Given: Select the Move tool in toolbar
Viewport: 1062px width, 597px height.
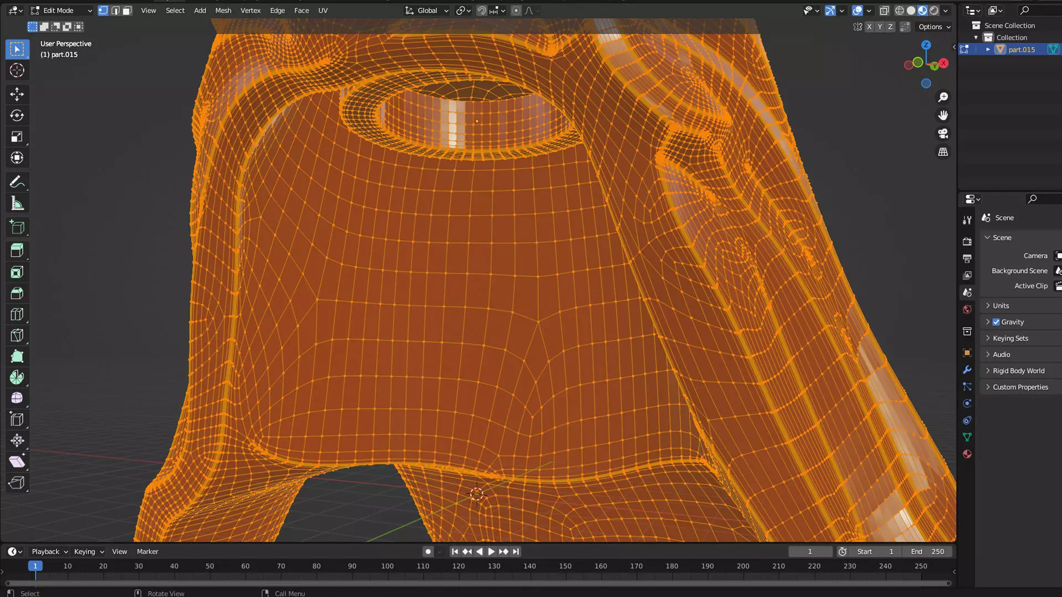Looking at the screenshot, I should pyautogui.click(x=17, y=94).
